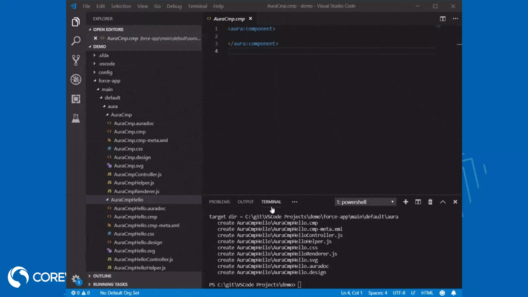Image resolution: width=528 pixels, height=297 pixels.
Task: Open the Extensions view icon
Action: 76,99
